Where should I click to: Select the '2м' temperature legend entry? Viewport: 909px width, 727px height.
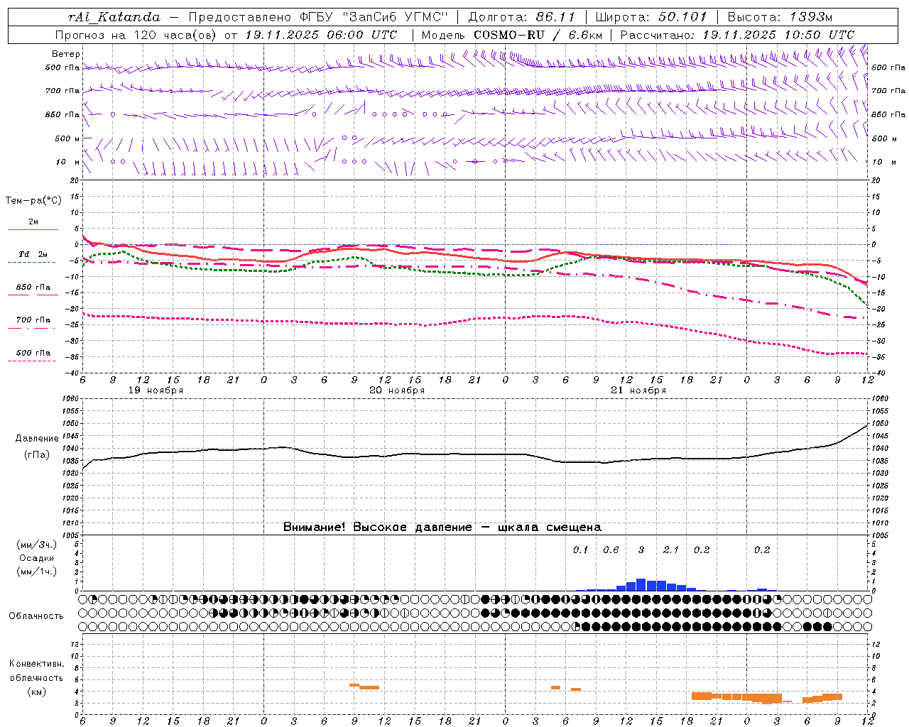(x=33, y=222)
